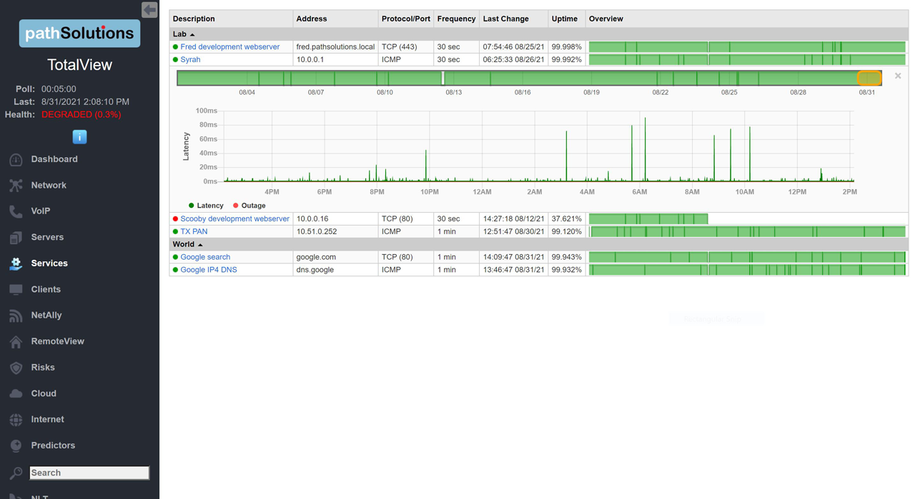Screen dimensions: 915x499
Task: Open the Predictors menu item
Action: coord(53,445)
